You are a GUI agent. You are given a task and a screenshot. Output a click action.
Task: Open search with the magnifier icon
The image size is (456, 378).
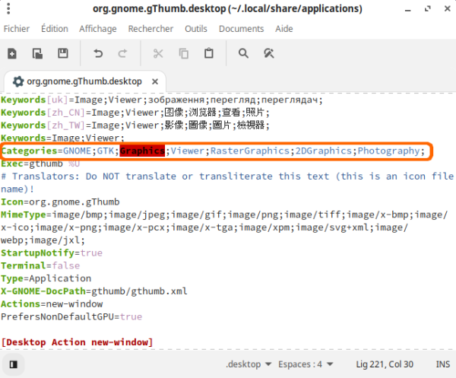[x=243, y=53]
